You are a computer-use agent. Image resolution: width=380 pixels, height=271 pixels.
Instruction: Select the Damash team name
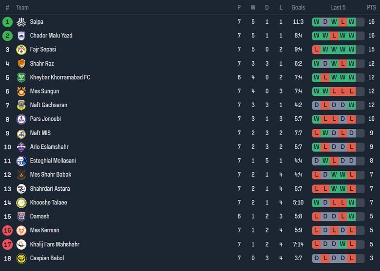39,217
